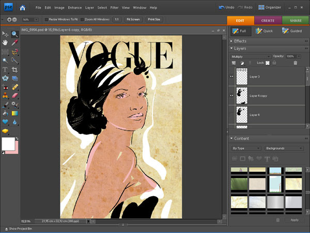Open the Opacity slider dropdown arrow
The image size is (310, 233).
click(x=299, y=56)
